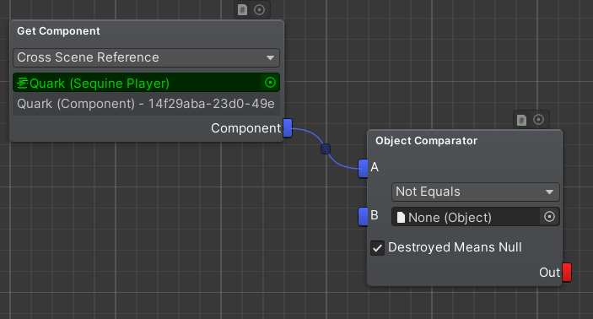Image resolution: width=593 pixels, height=319 pixels.
Task: Click the Sequine Player icon in object field
Action: pyautogui.click(x=23, y=83)
